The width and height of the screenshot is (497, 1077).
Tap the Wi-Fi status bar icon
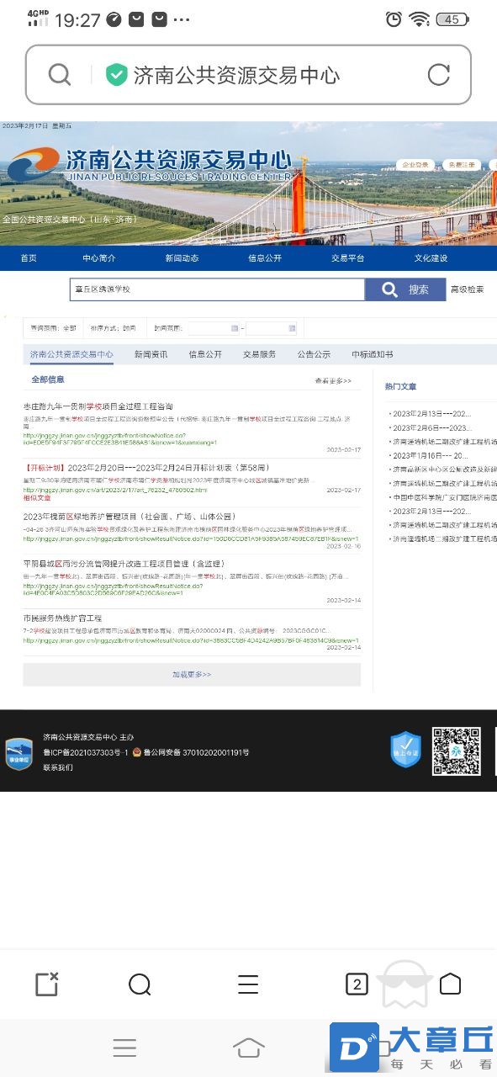click(419, 19)
